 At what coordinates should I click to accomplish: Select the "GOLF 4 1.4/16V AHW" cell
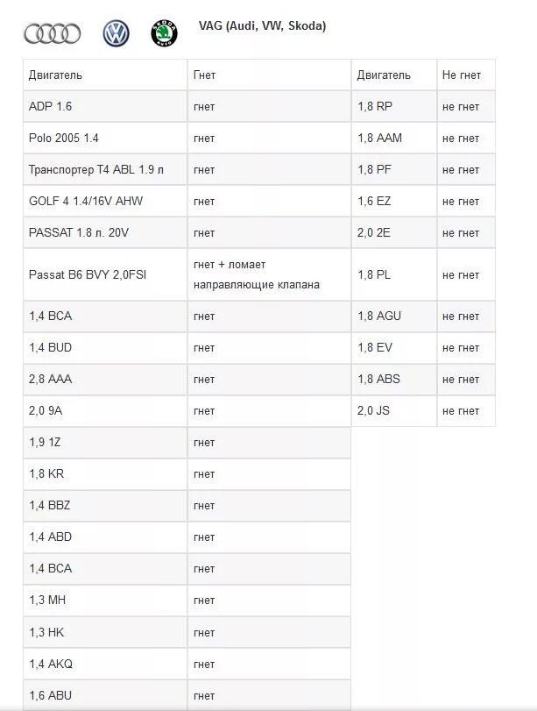(x=86, y=202)
